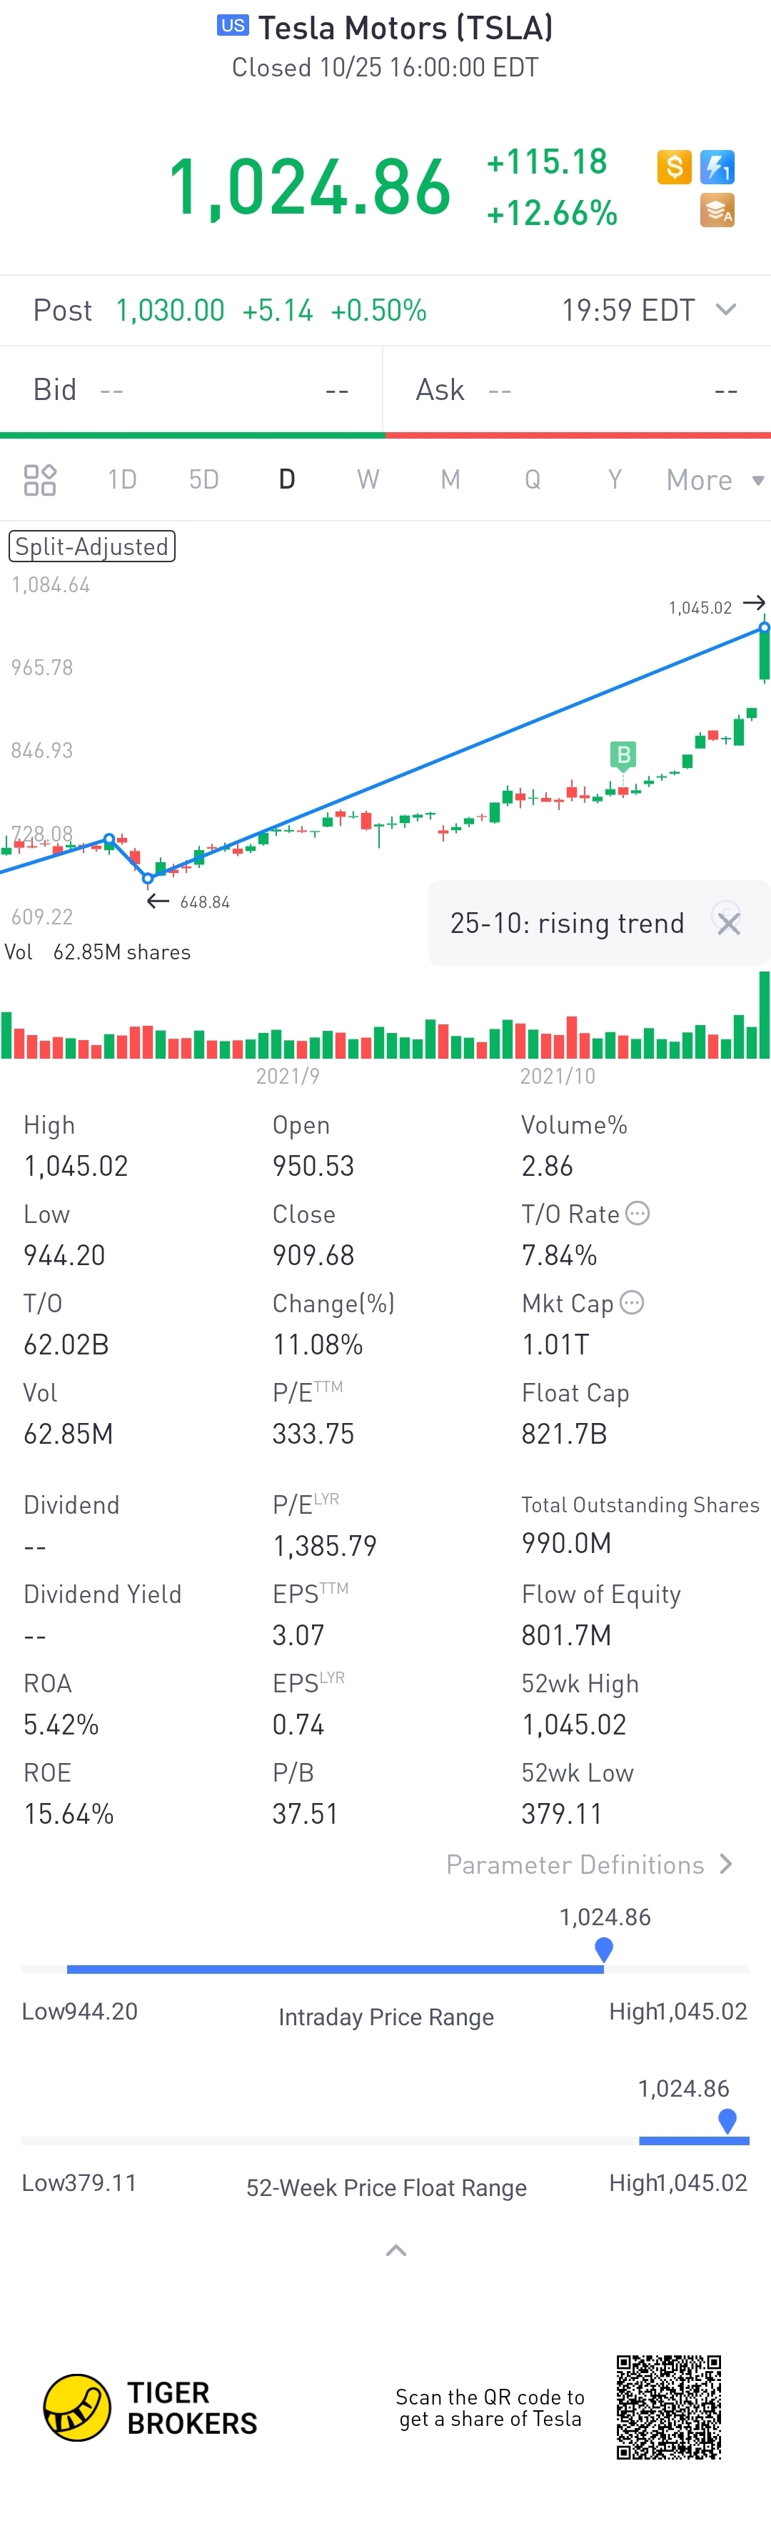Select the Y yearly chart tab
771x2531 pixels.
pyautogui.click(x=615, y=479)
